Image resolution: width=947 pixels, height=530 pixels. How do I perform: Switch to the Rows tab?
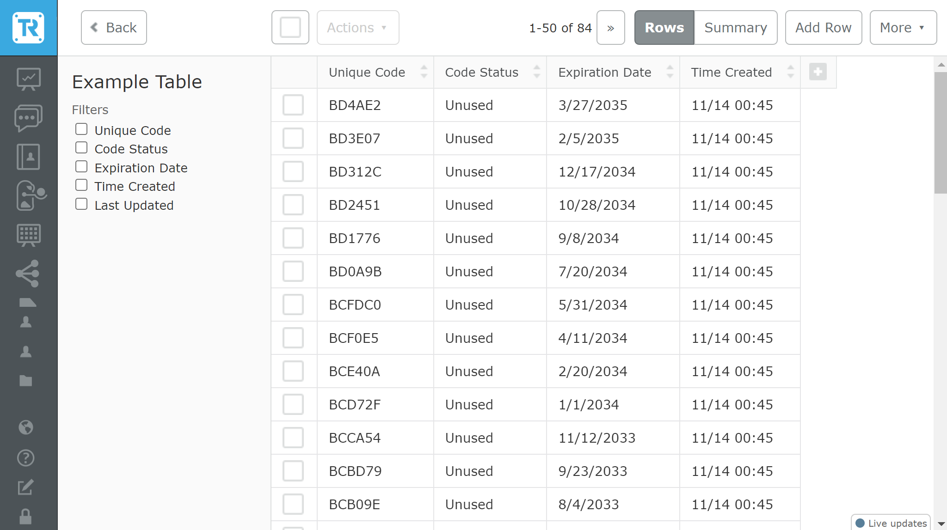pyautogui.click(x=664, y=28)
